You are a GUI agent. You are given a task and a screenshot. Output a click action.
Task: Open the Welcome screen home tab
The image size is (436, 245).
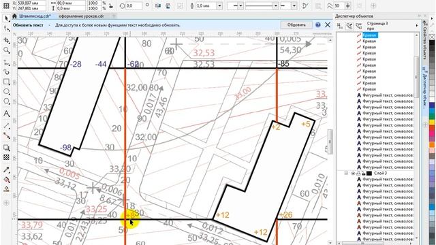(x=14, y=16)
